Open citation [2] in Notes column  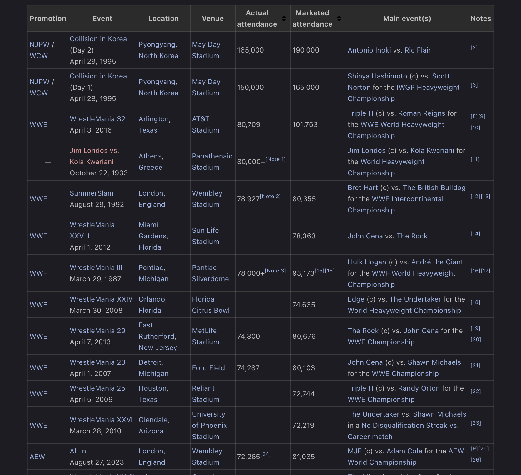point(474,48)
